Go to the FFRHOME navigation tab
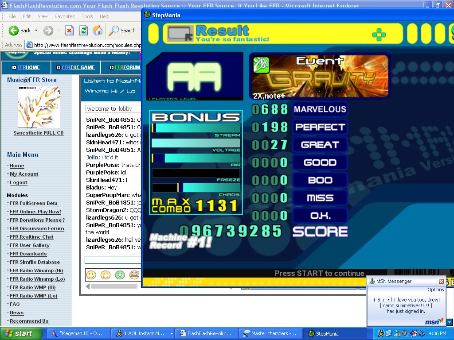Screen dimensions: 454x340 pos(26,67)
